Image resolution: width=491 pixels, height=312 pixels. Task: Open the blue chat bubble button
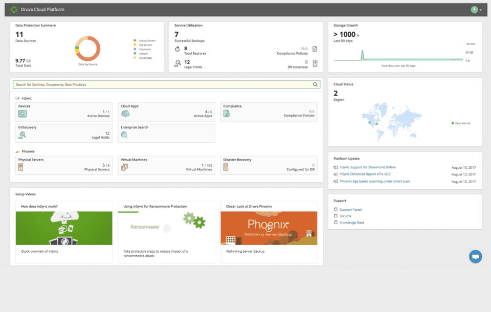pos(475,257)
